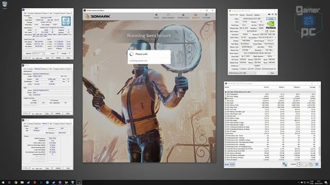
Task: Open GPU-Z hamburger menu icon
Action: (276, 14)
